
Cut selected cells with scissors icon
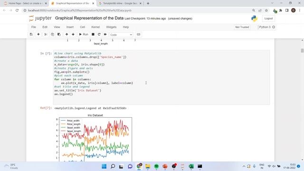point(46,35)
